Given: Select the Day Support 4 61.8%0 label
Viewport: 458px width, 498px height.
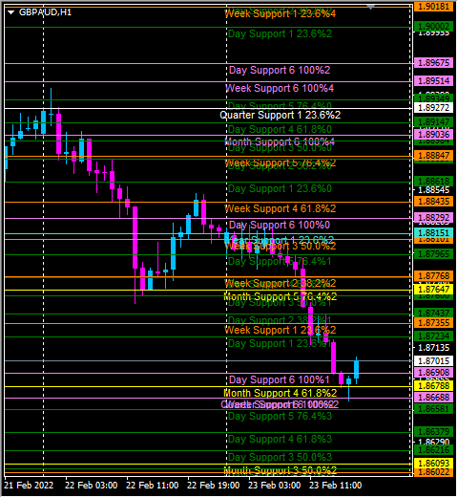Looking at the screenshot, I should pyautogui.click(x=280, y=129).
